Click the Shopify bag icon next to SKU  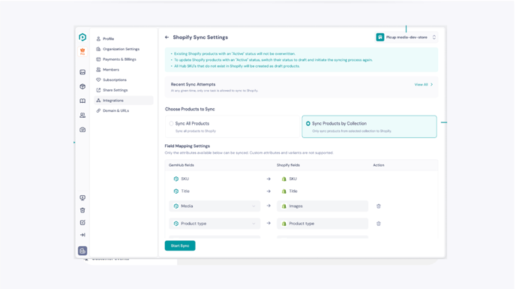tap(284, 179)
